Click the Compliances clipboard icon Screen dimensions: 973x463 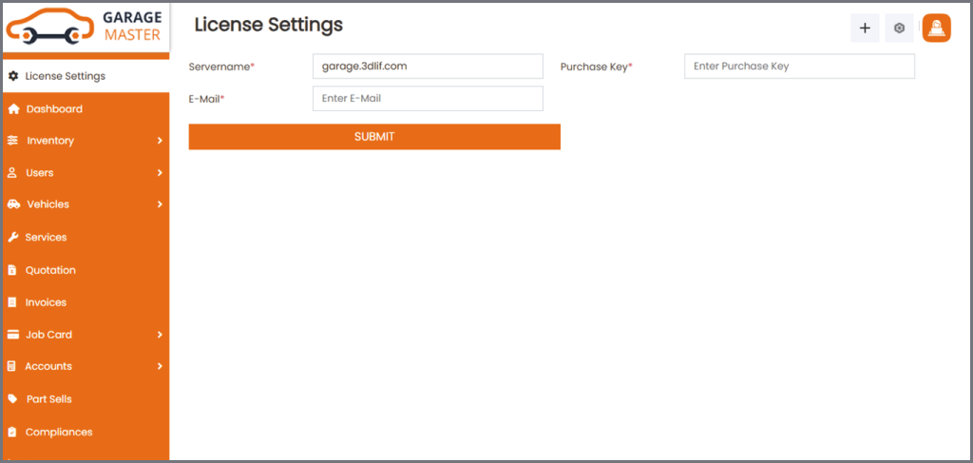13,433
